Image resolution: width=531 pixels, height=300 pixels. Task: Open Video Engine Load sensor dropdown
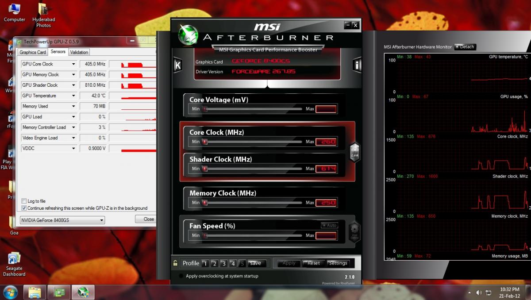pos(73,138)
